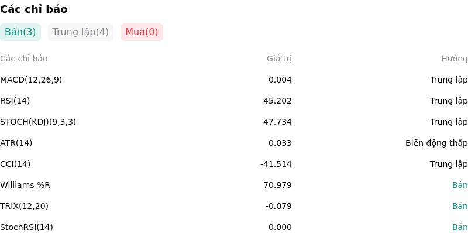
Task: Select the ATR(14) indicator row
Action: coord(234,143)
